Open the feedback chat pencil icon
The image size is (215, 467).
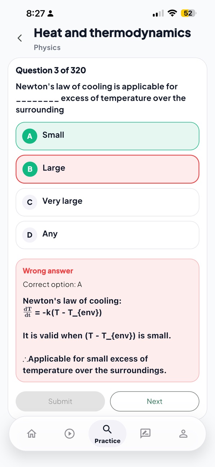(x=145, y=433)
